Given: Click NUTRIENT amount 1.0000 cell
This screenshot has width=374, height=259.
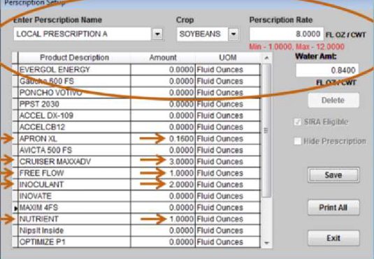Looking at the screenshot, I should click(163, 219).
